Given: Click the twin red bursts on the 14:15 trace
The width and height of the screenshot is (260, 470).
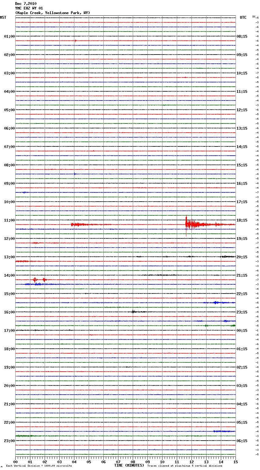Looking at the screenshot, I should pos(40,280).
